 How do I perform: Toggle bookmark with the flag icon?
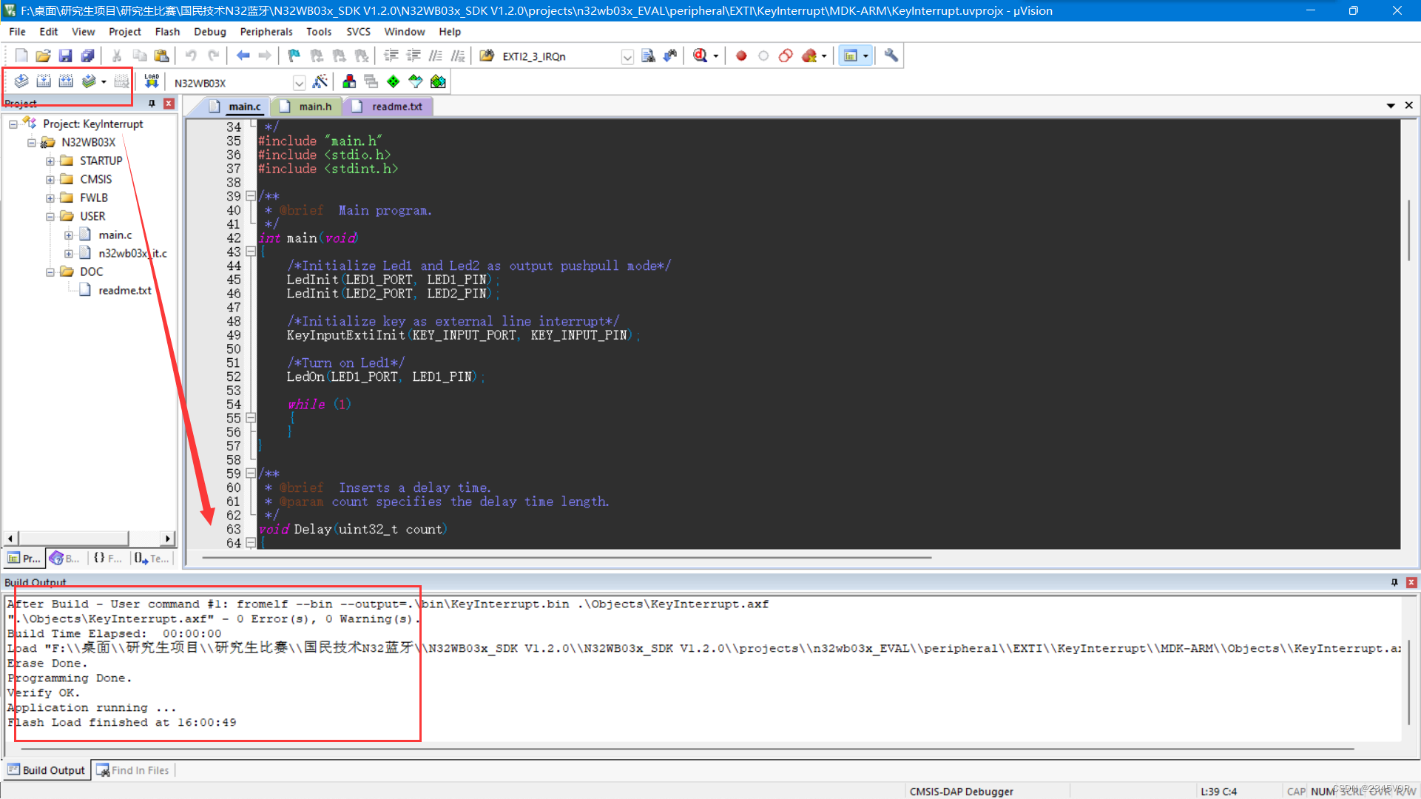coord(294,55)
